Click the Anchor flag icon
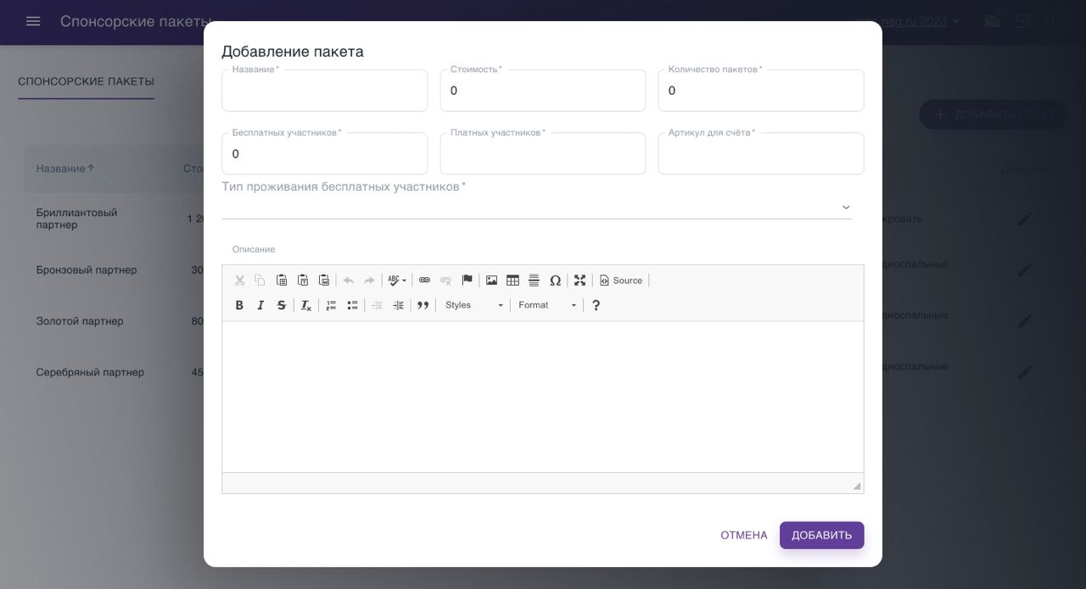The height and width of the screenshot is (589, 1086). click(x=467, y=281)
